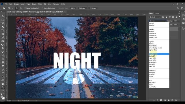Select the Healing Brush tool
The height and width of the screenshot is (104, 185).
click(3, 41)
